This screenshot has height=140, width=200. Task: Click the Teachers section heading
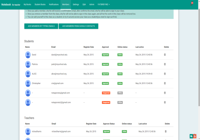click(x=29, y=118)
